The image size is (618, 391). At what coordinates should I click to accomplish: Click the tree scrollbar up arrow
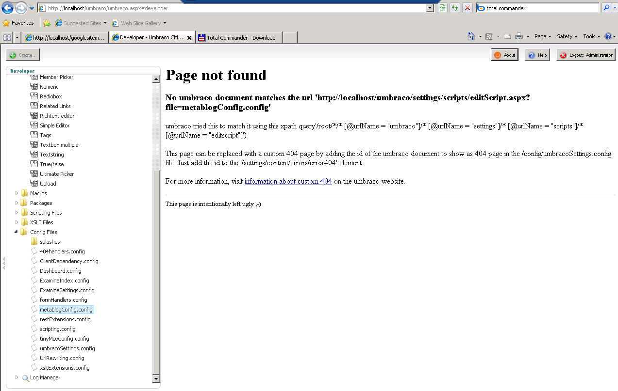(x=156, y=79)
